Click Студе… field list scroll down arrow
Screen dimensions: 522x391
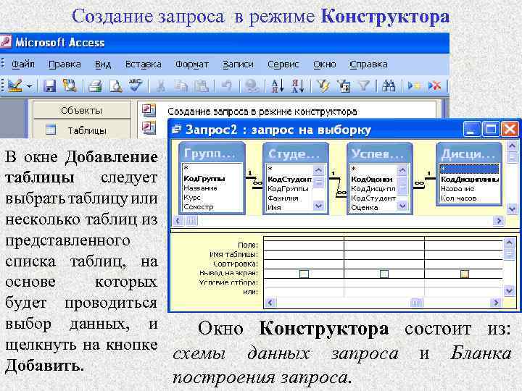(x=318, y=206)
